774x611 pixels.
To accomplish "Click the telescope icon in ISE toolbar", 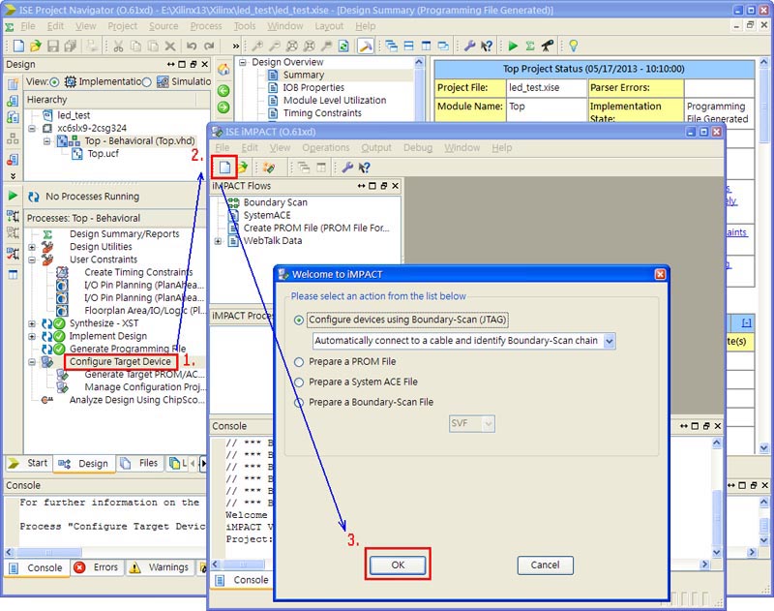I will 548,46.
